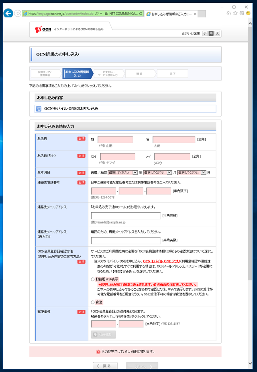Click the 入力が完了していない項目があります message
Image resolution: width=257 pixels, height=372 pixels.
pos(128,352)
